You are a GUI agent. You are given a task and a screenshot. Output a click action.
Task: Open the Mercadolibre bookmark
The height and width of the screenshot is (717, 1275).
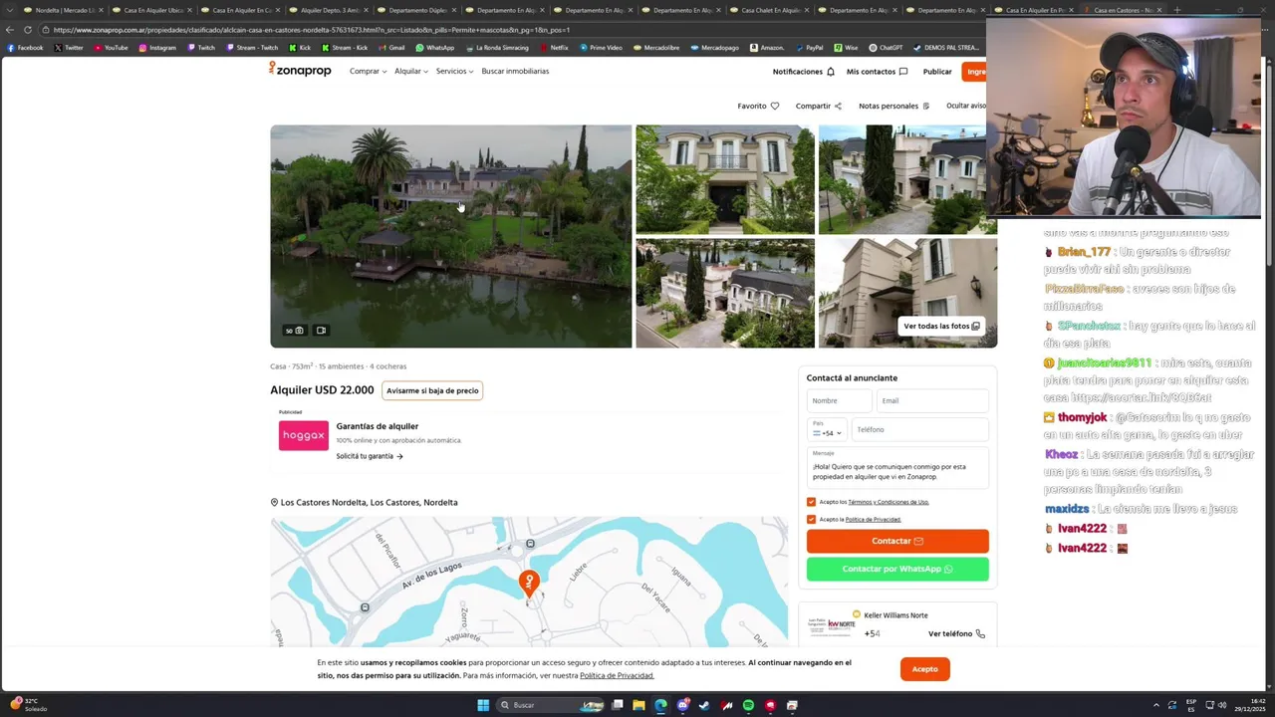click(655, 48)
